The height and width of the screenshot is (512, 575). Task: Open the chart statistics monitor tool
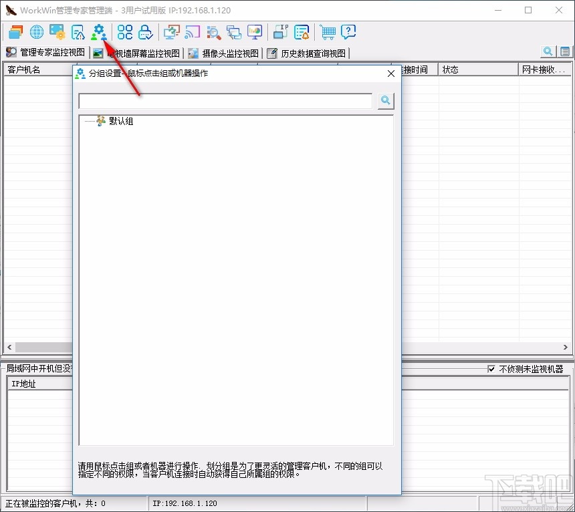pyautogui.click(x=255, y=31)
